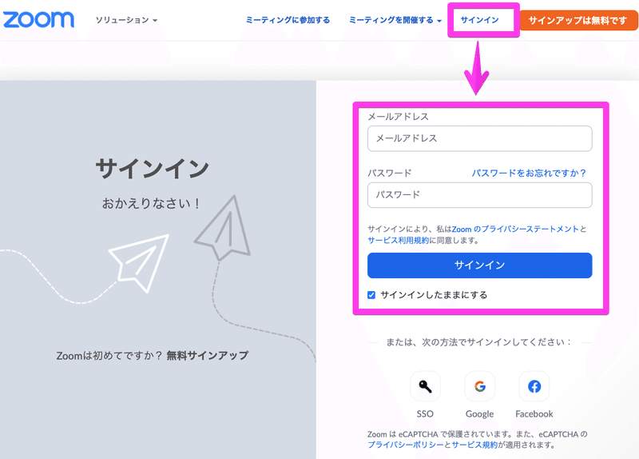
Task: Open the サインイン nav link
Action: point(480,20)
